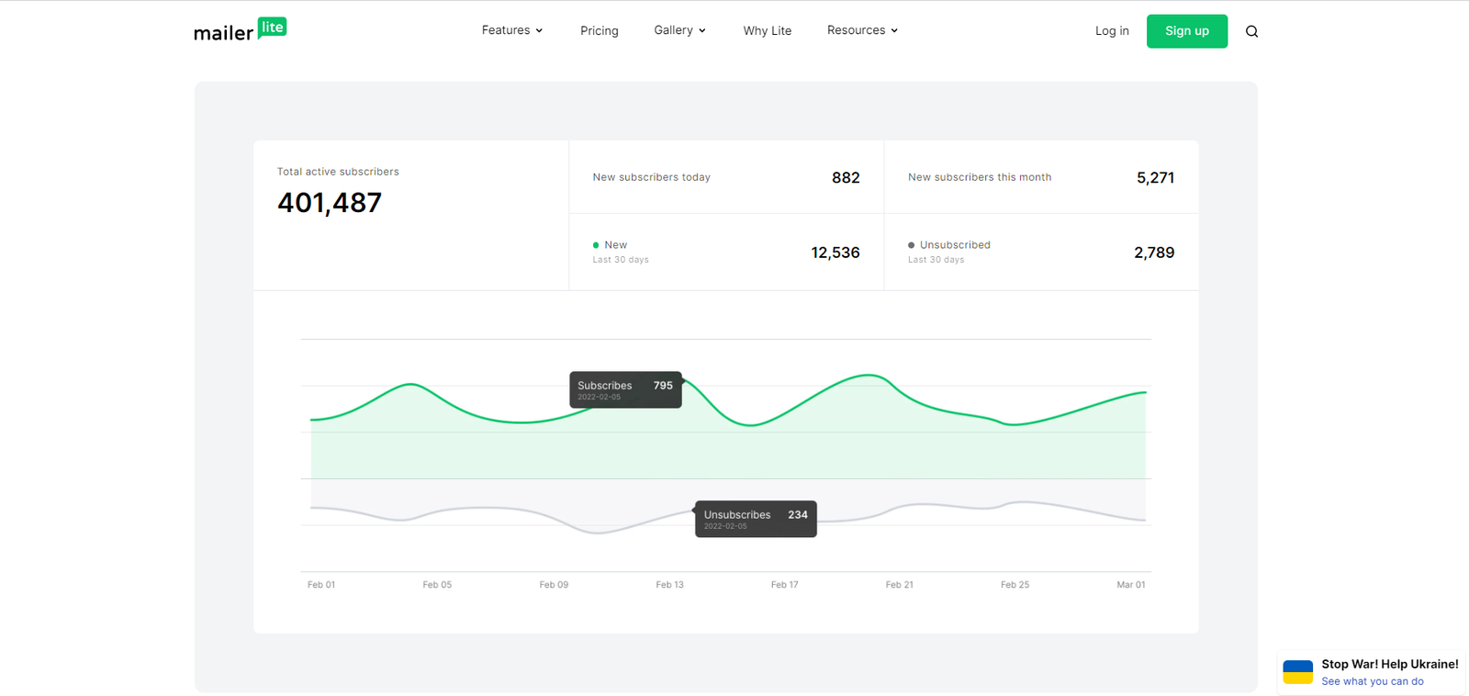The width and height of the screenshot is (1469, 696).
Task: Open the search magnifier icon
Action: pyautogui.click(x=1251, y=31)
